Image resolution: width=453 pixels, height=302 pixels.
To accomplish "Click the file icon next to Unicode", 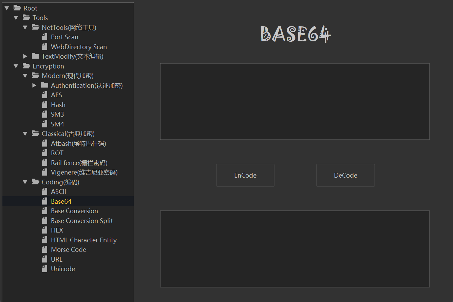I will tap(44, 269).
